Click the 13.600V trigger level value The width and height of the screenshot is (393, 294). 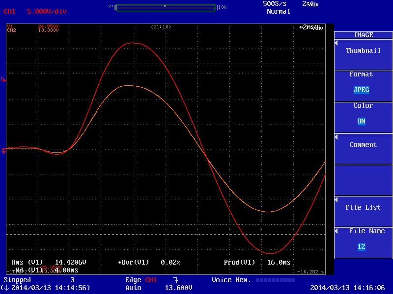point(177,288)
